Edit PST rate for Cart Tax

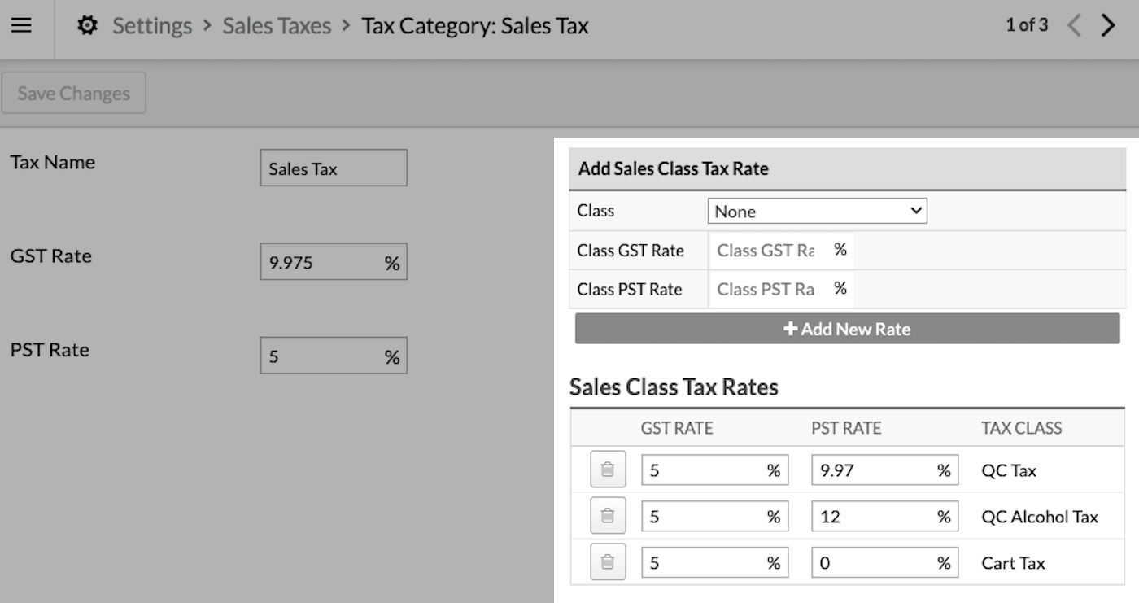[885, 563]
